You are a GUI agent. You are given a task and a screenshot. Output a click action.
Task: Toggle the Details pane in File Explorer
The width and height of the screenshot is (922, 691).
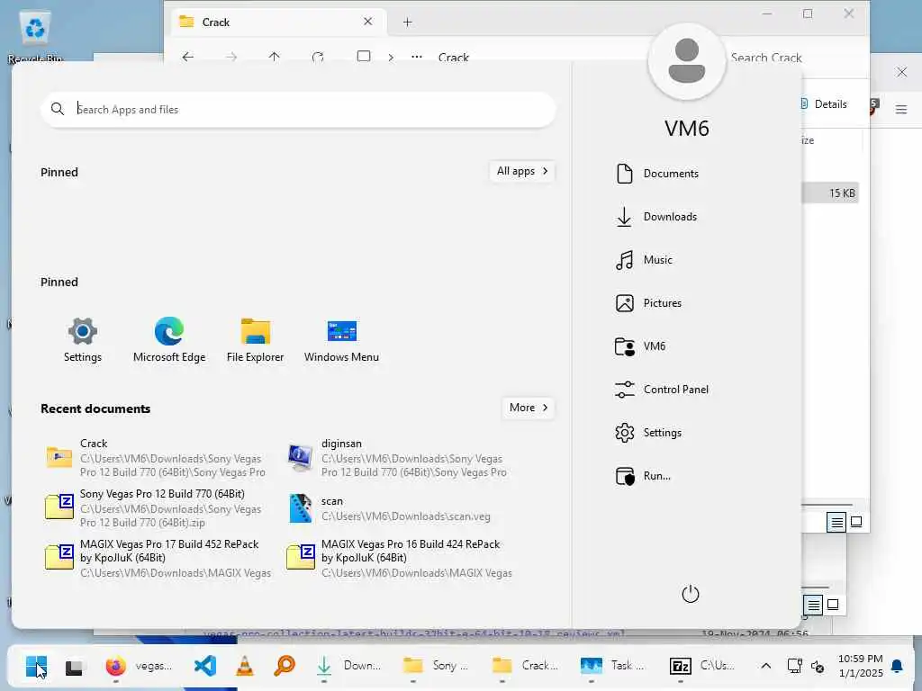coord(826,104)
